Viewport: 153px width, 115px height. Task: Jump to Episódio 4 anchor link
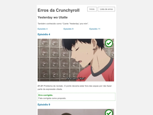(x=42, y=29)
